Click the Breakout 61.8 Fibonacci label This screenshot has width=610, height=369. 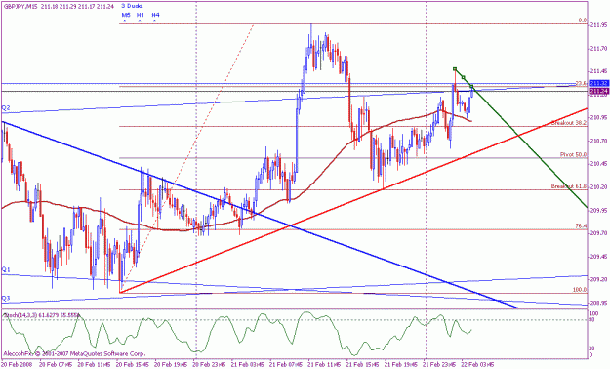click(569, 186)
